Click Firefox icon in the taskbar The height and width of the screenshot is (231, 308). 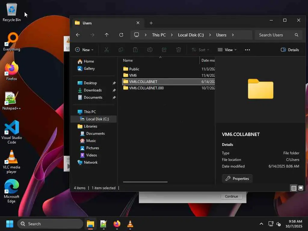coord(117,224)
